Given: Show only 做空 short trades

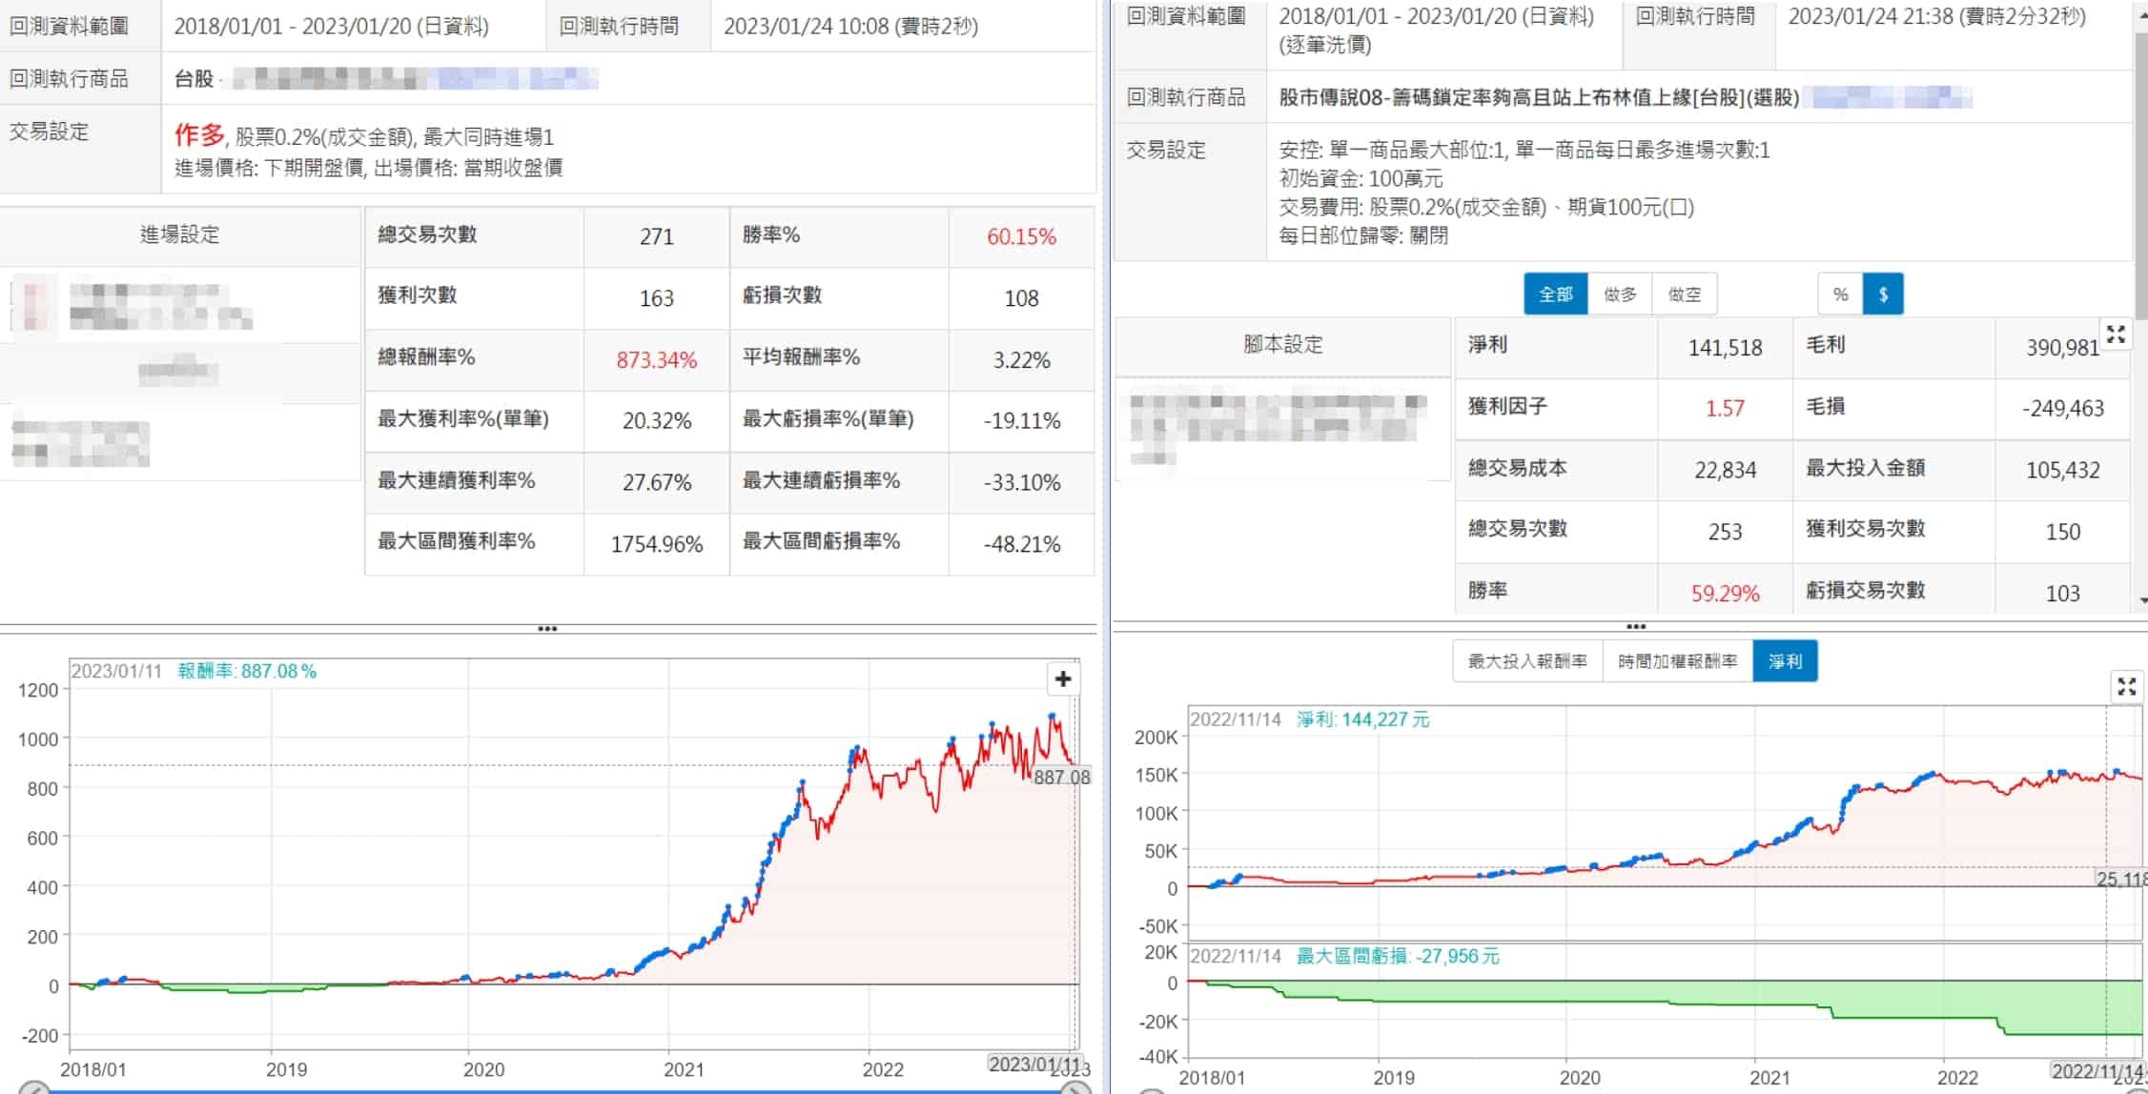Looking at the screenshot, I should pos(1685,294).
